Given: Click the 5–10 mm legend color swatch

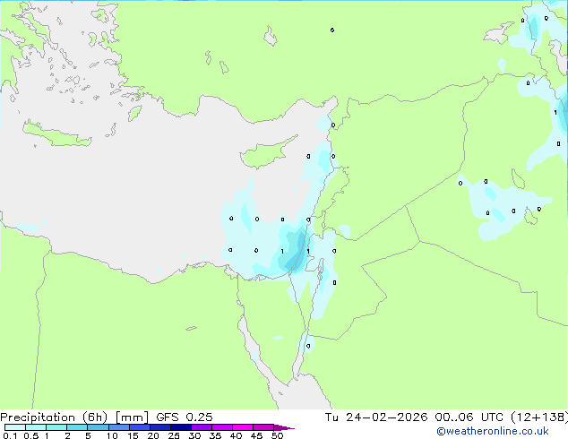Looking at the screenshot, I should 98,427.
